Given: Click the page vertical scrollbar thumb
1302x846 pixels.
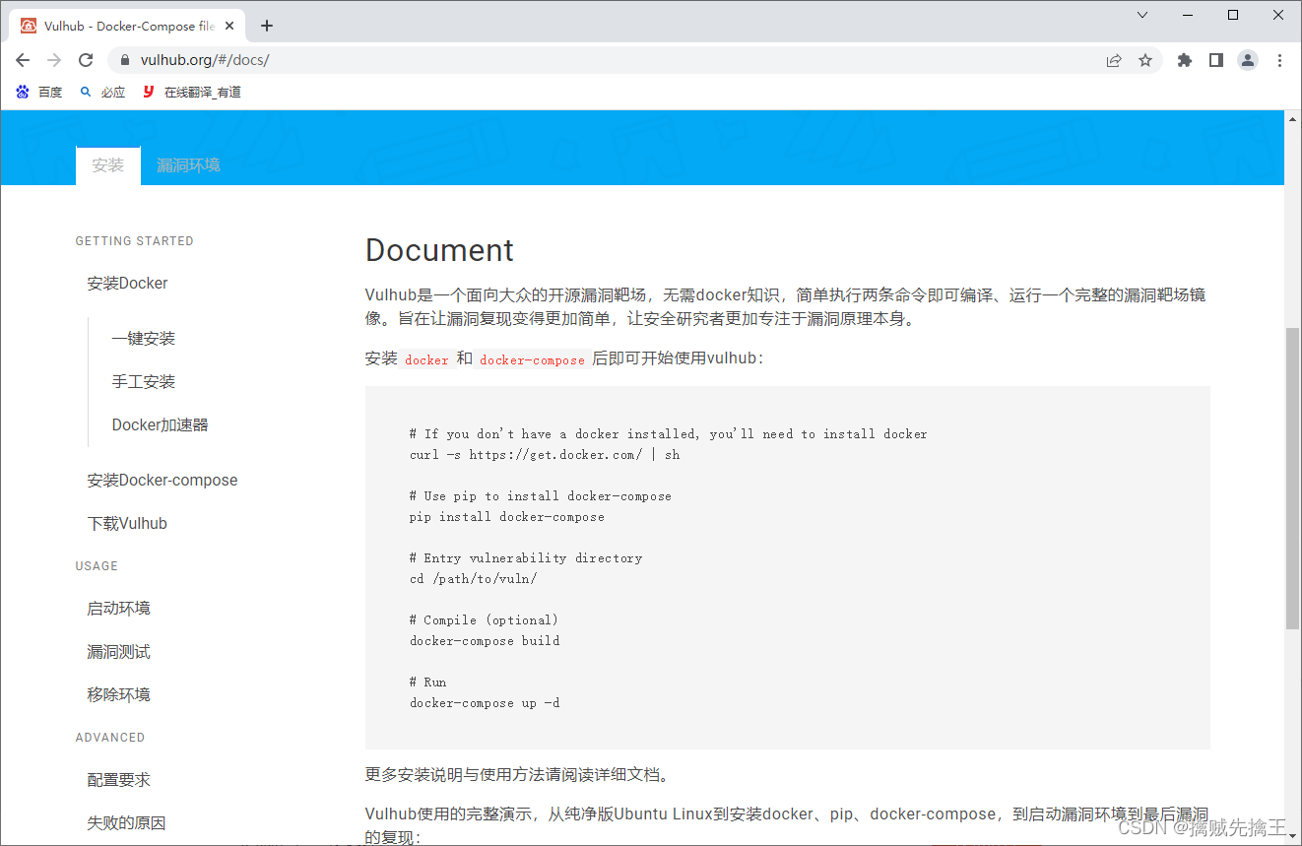Looking at the screenshot, I should pyautogui.click(x=1293, y=479).
